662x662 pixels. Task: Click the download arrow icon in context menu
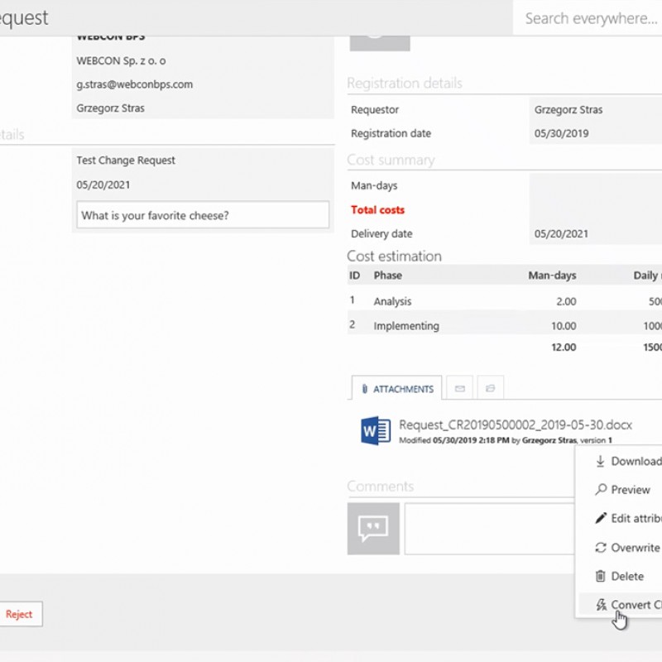601,461
